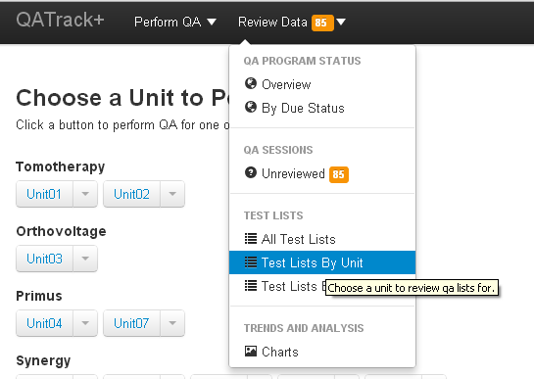This screenshot has height=379, width=534.
Task: Open Charts under Trends and Analysis
Action: pos(322,352)
